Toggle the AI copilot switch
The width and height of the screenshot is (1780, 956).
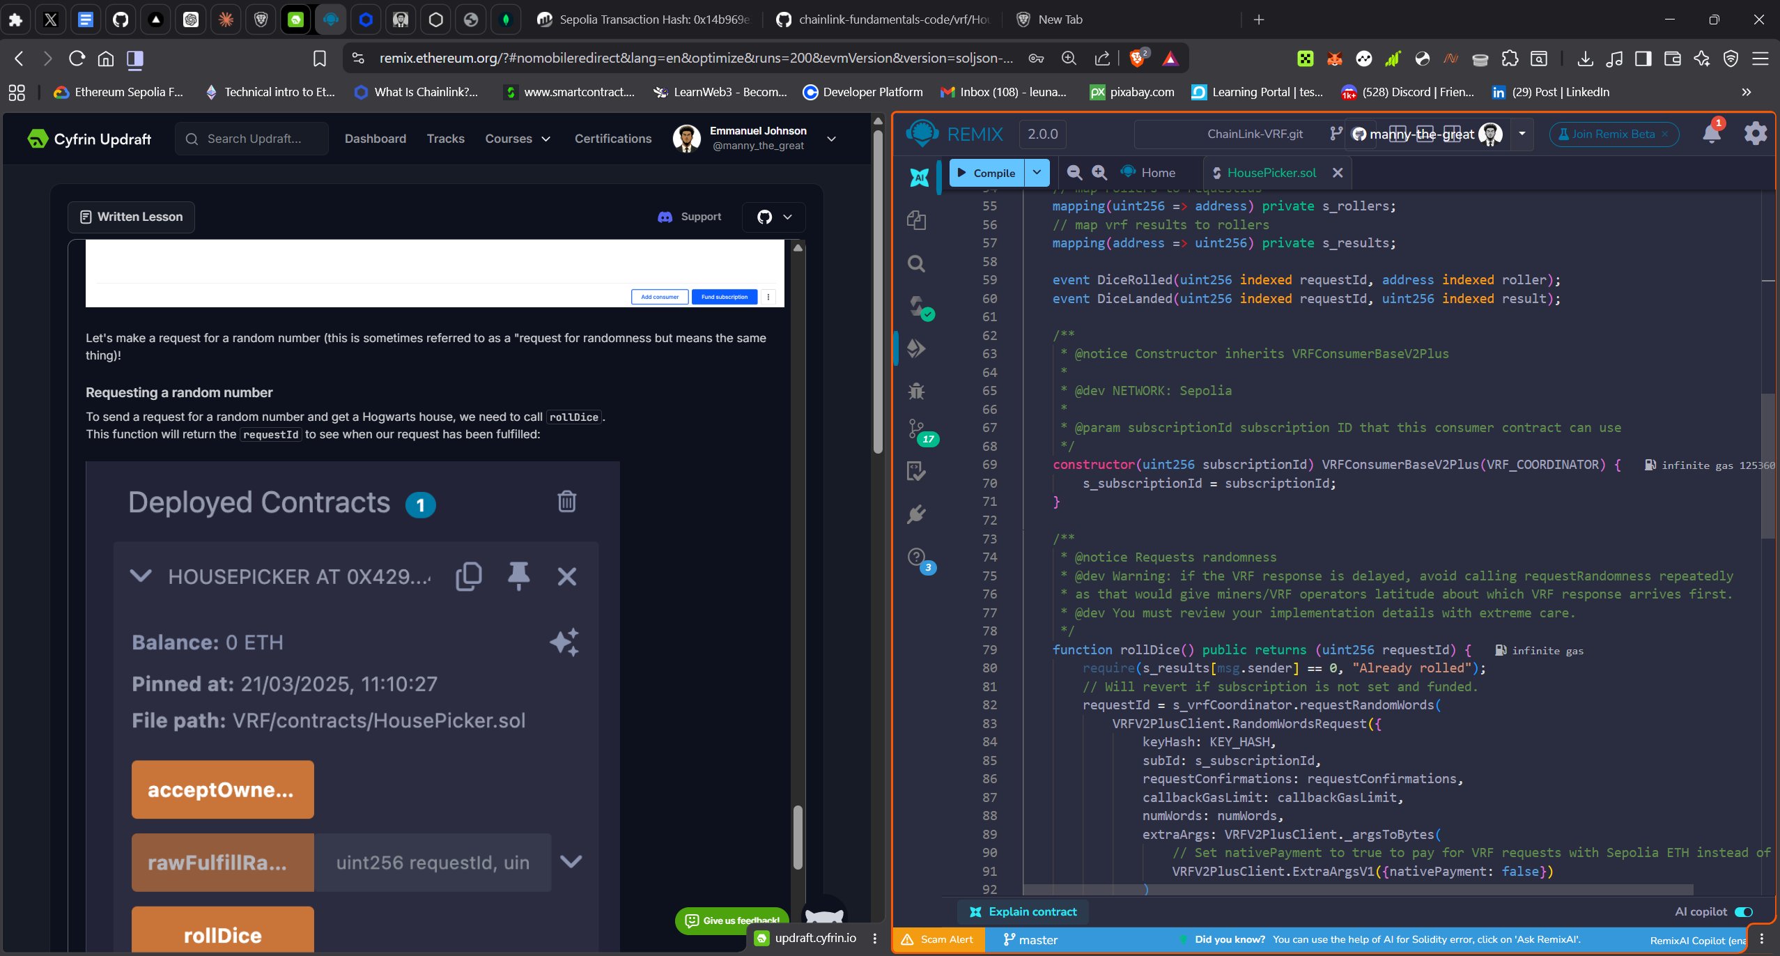tap(1743, 911)
